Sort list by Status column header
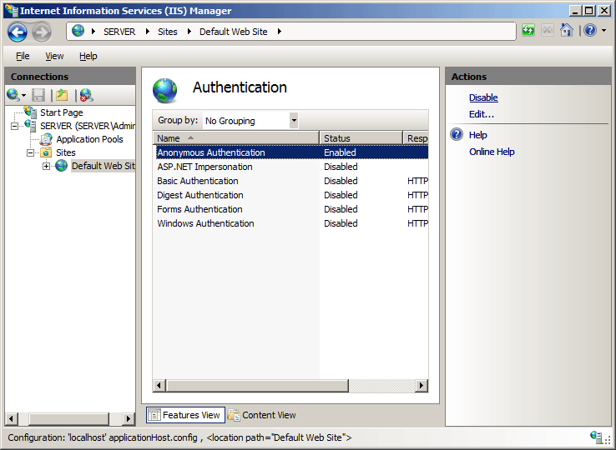Screen dimensions: 616x450 tap(361, 138)
